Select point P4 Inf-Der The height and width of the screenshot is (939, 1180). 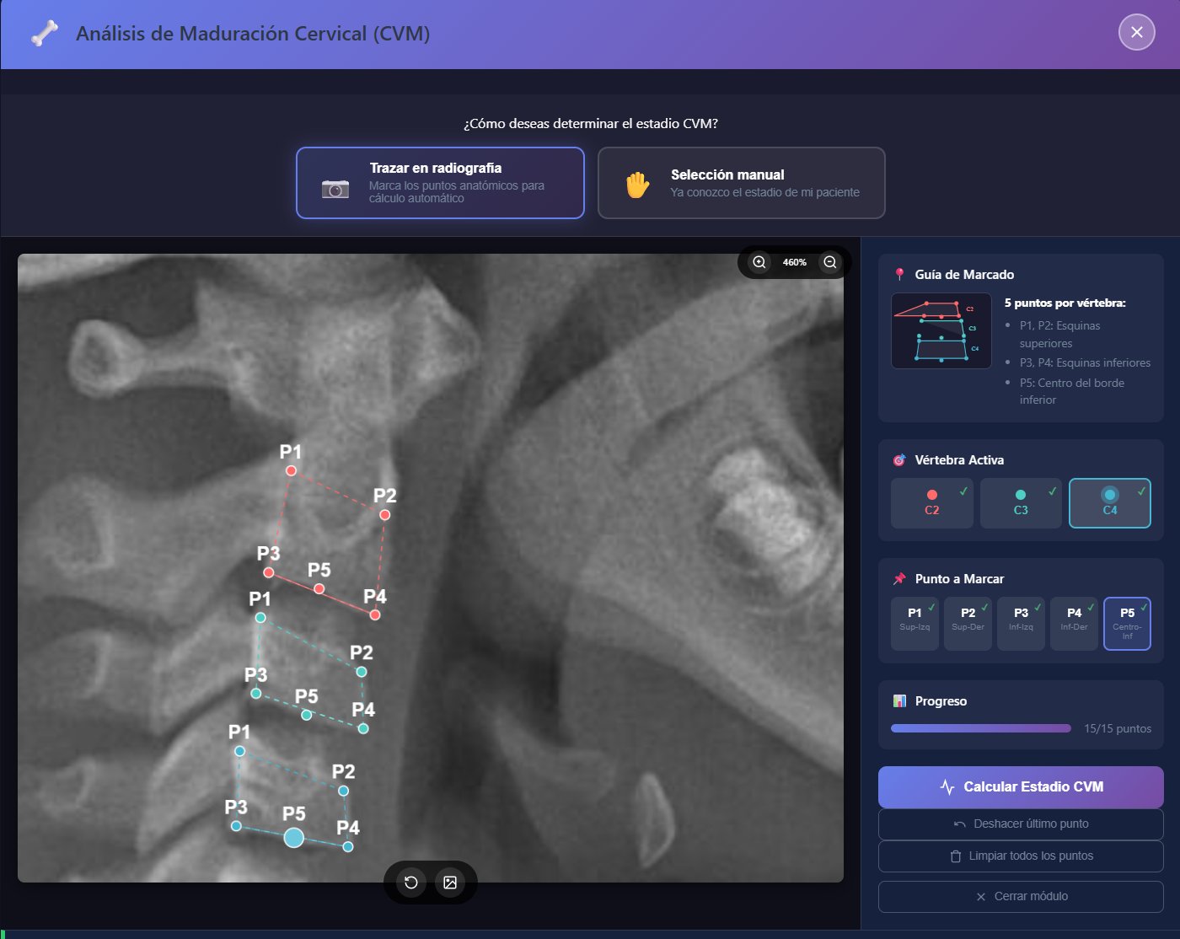point(1074,624)
